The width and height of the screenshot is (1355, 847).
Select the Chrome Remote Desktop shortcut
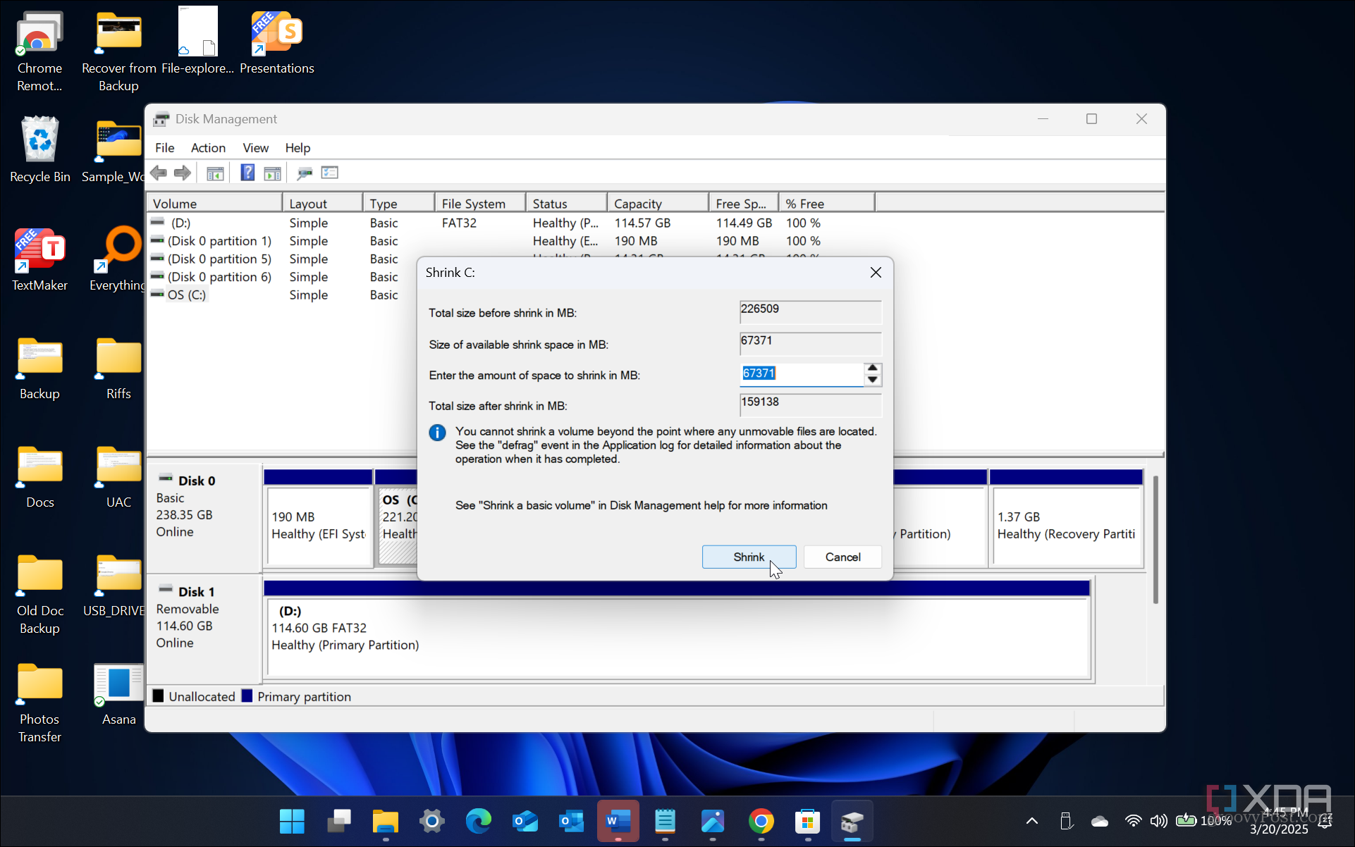39,51
